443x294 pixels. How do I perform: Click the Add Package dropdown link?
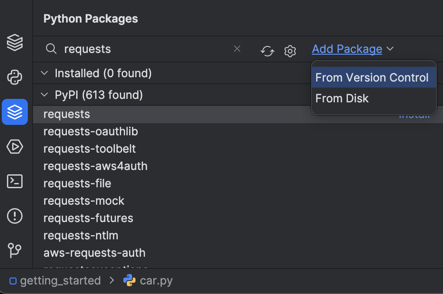347,49
